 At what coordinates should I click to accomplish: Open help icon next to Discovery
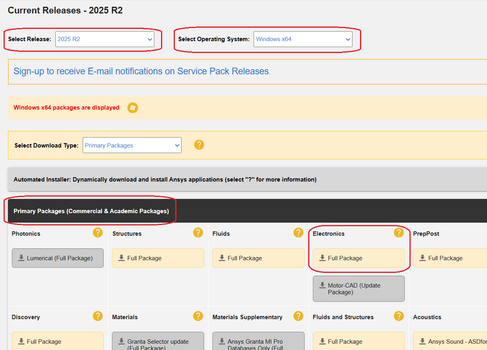98,316
